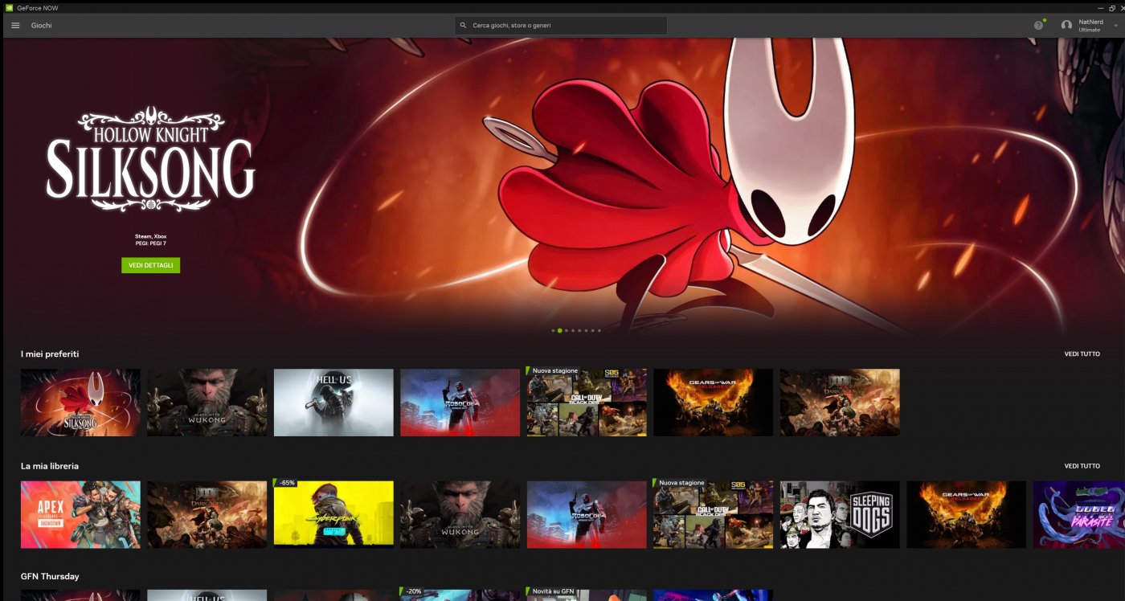Open the account dropdown next to NatNerd Ultimate
The image size is (1125, 601).
pyautogui.click(x=1116, y=25)
